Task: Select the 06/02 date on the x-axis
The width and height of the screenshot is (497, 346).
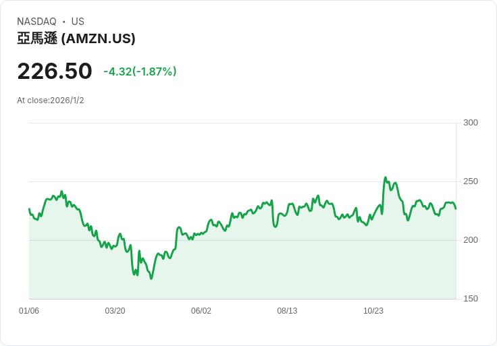Action: click(201, 311)
